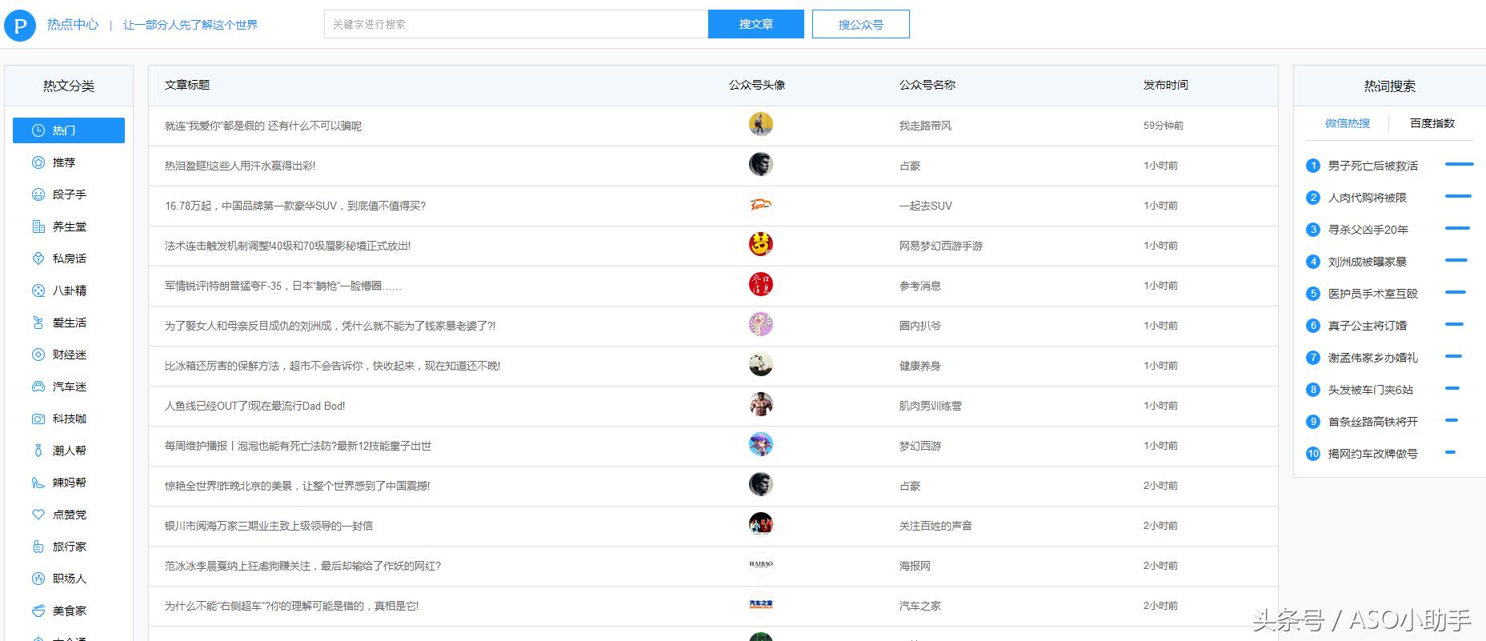The width and height of the screenshot is (1486, 641).
Task: Click the icon beside 爱生活
Action: click(x=38, y=323)
